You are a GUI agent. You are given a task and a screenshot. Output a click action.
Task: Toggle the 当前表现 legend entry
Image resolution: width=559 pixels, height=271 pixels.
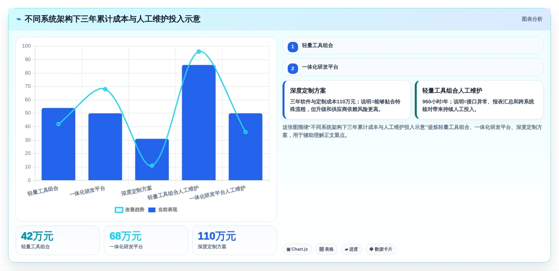(162, 210)
